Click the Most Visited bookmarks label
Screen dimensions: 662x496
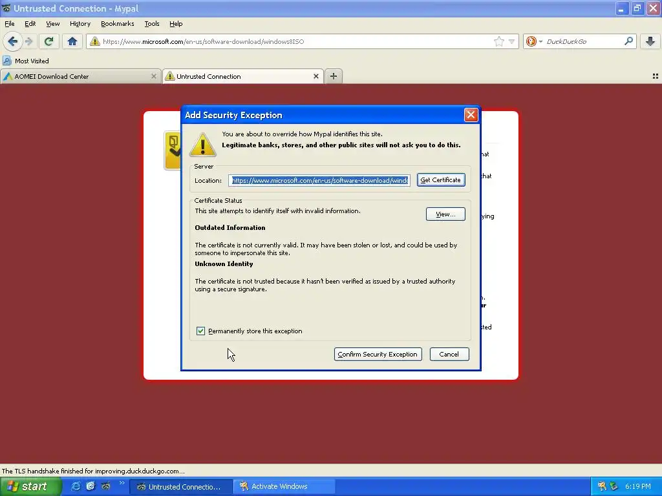point(32,61)
